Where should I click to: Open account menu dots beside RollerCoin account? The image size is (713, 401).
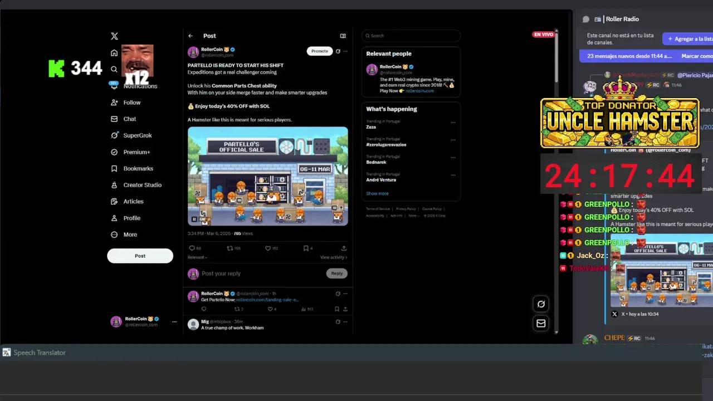[174, 322]
